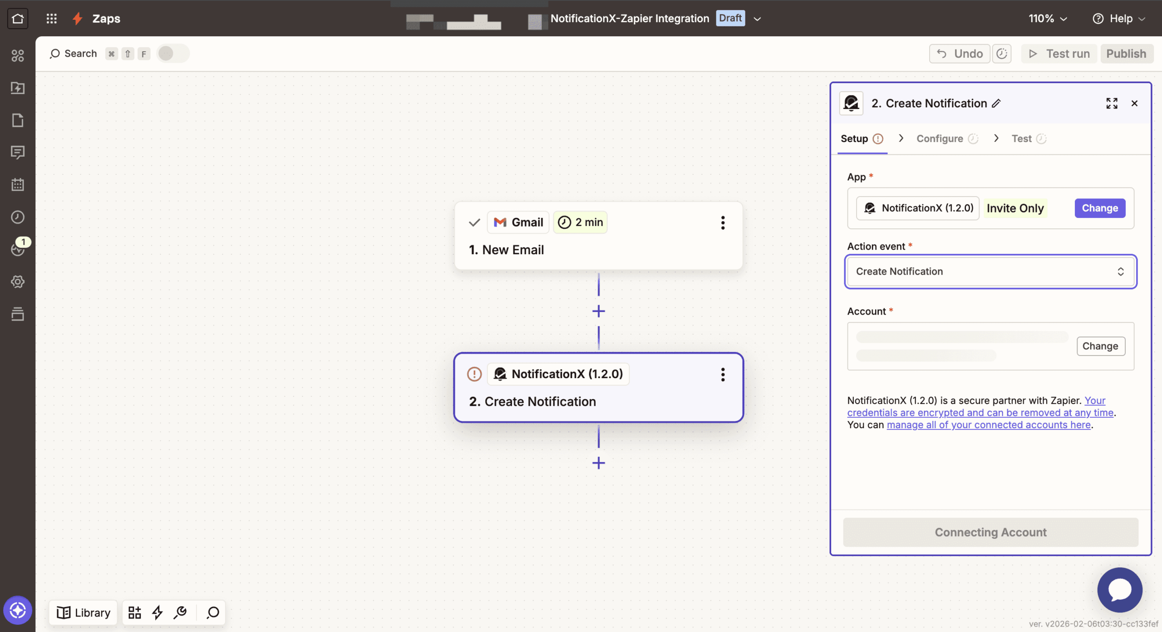Open manage all connected accounts link
Viewport: 1162px width, 632px height.
coord(988,425)
